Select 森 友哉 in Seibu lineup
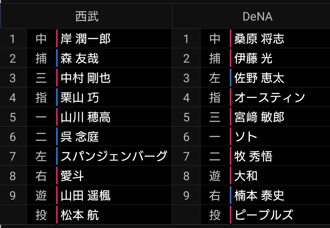This screenshot has height=228, width=330. [x=80, y=58]
